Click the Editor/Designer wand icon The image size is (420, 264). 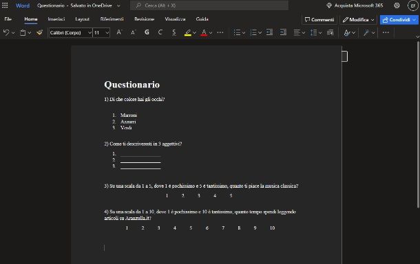point(366,32)
